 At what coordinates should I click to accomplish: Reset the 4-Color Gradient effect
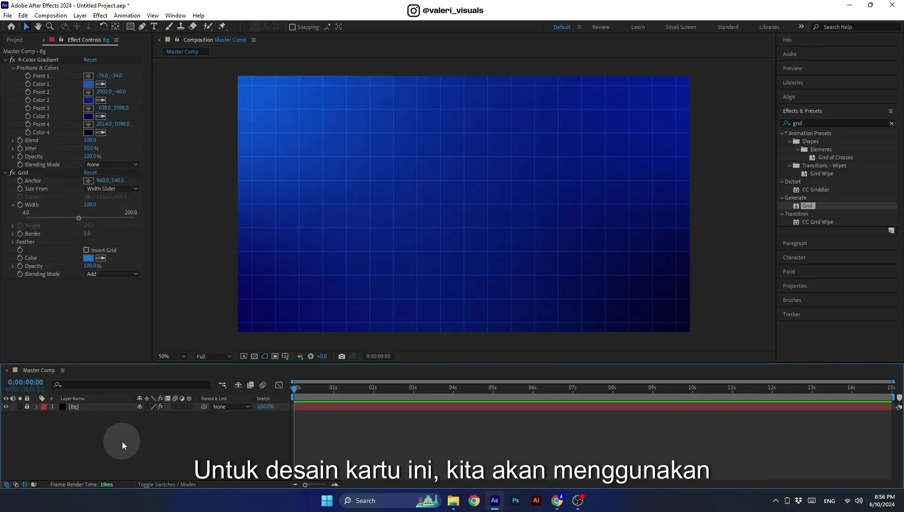point(90,60)
